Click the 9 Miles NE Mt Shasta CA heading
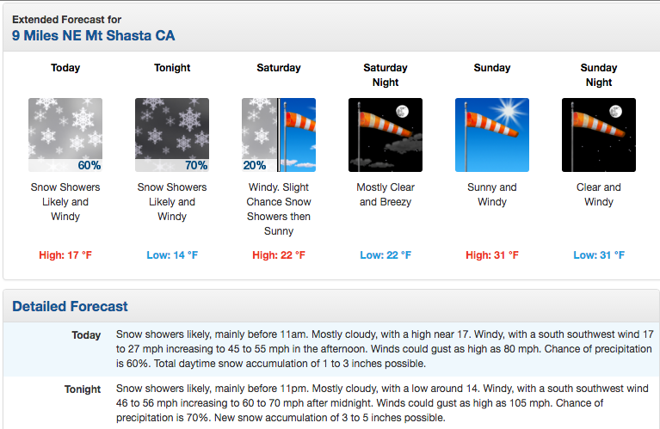Screen dimensions: 660x429 (x=94, y=35)
